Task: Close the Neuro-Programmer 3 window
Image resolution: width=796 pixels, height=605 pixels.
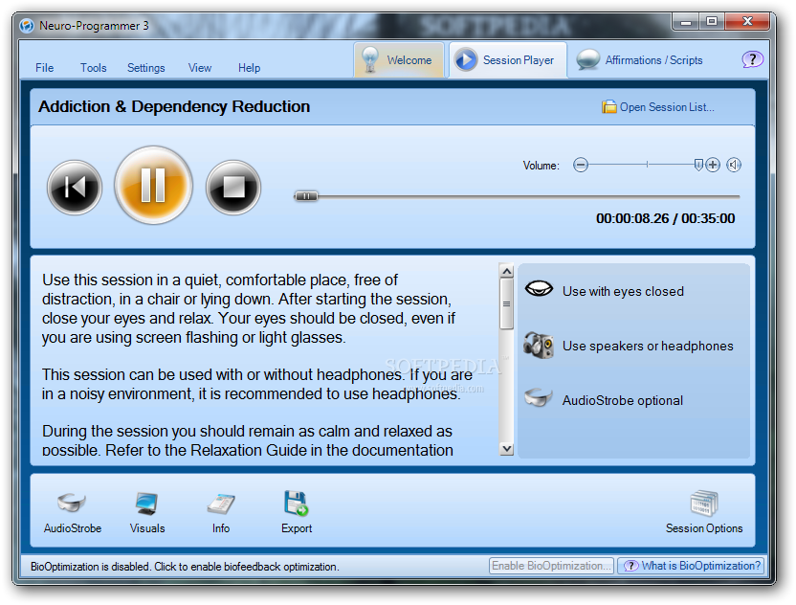Action: (747, 21)
